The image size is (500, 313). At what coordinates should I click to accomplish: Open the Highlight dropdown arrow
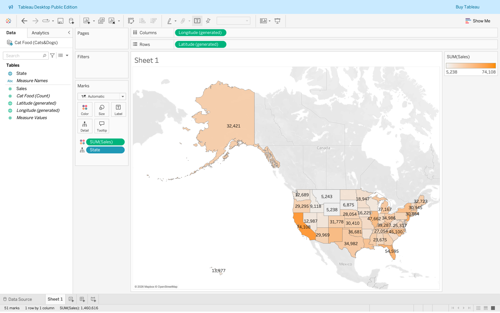(176, 21)
